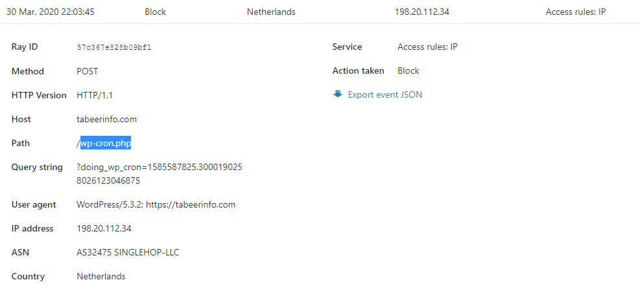This screenshot has height=302, width=640.
Task: Click the Ray ID field label
Action: (x=25, y=47)
